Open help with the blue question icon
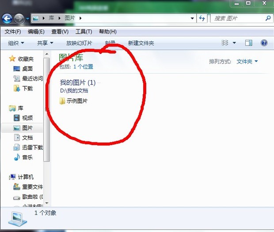274x232 pixels. [264, 43]
